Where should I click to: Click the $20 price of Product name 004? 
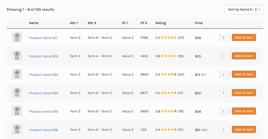click(x=198, y=93)
